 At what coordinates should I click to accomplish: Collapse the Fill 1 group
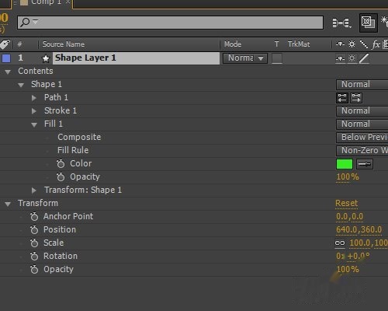coord(34,124)
